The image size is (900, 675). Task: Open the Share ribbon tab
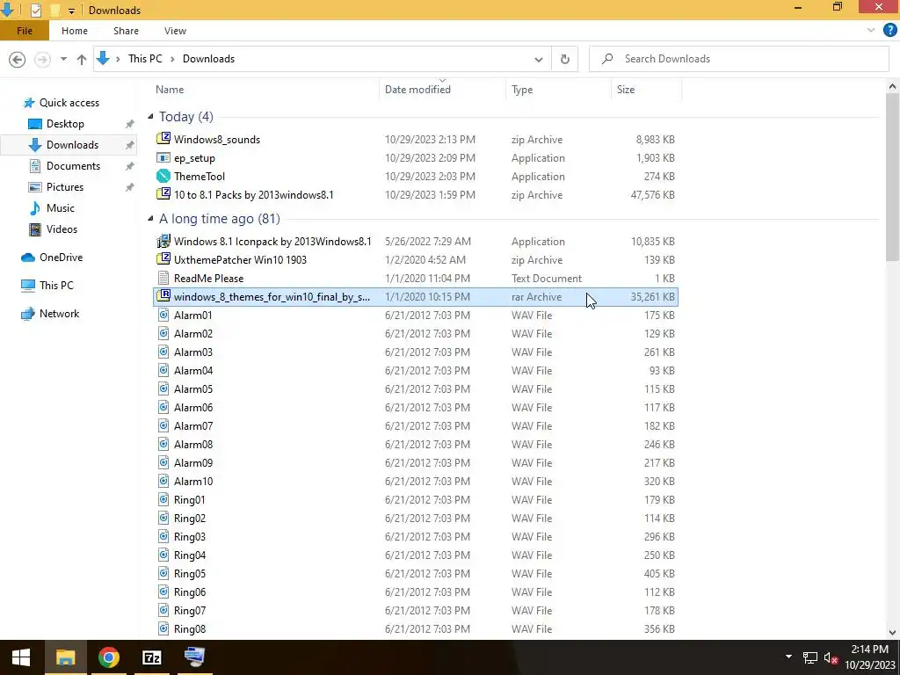(x=126, y=31)
